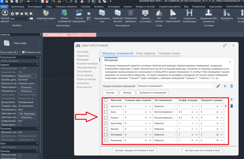Toggle the Траектория с... checkbox in Properties
Viewport: 244px width, 159px height.
(x=20, y=125)
